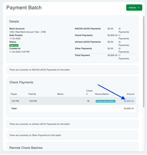Viewport: 147px width, 155px height.
Task: Click the green Approved status badge
Action: (x=14, y=45)
